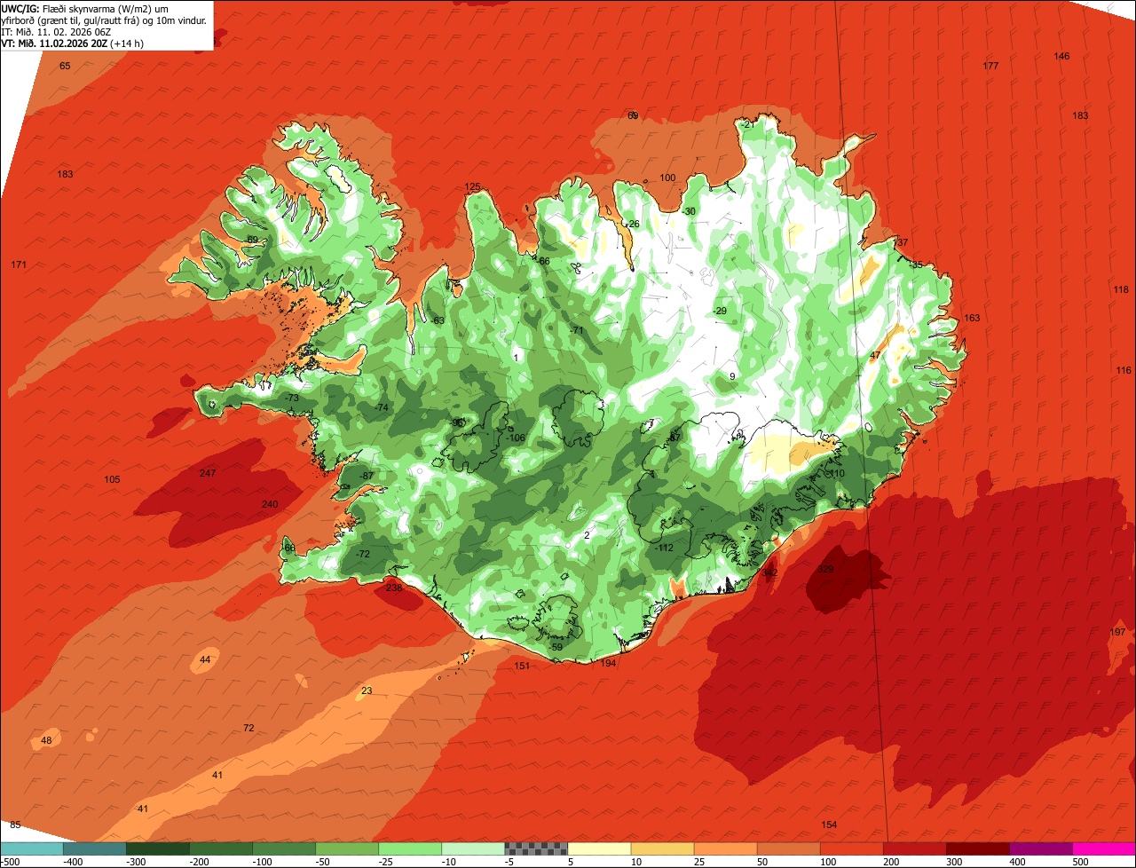Click the map value 47

pos(875,355)
